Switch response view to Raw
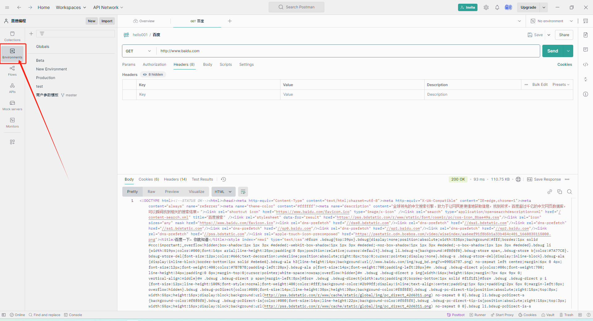 click(151, 192)
